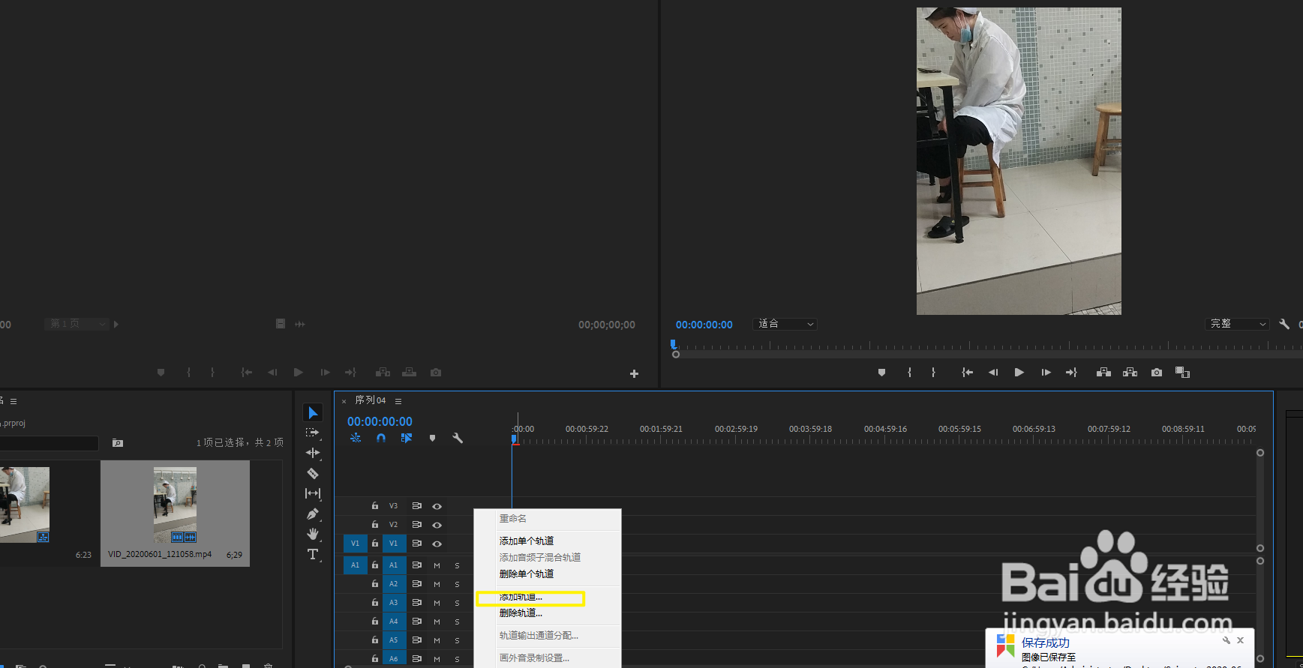
Task: Open Comparison View in program monitor
Action: coord(1182,373)
